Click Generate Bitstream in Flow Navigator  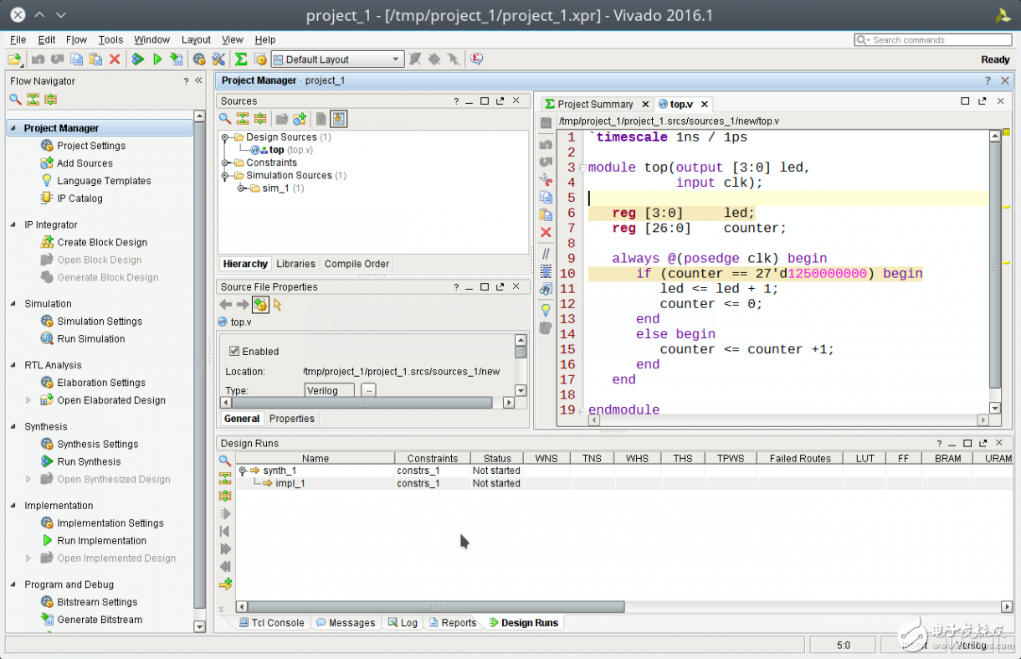click(x=100, y=620)
